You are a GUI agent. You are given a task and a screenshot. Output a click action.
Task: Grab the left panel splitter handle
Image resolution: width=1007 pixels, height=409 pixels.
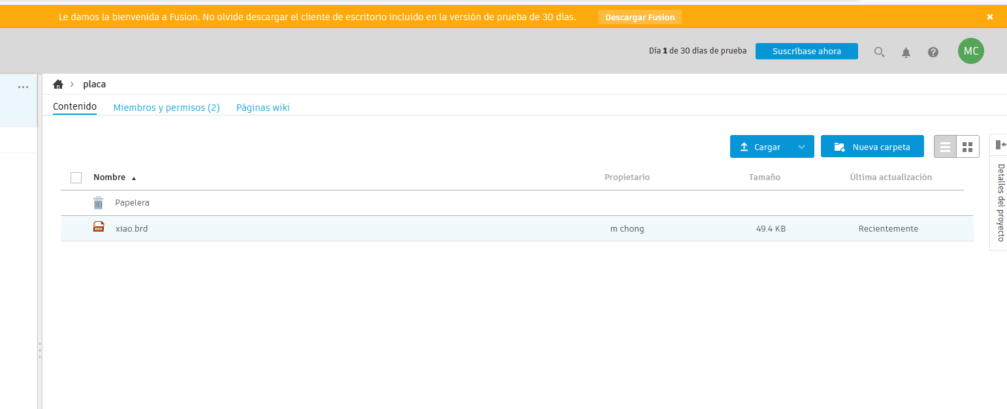(39, 350)
